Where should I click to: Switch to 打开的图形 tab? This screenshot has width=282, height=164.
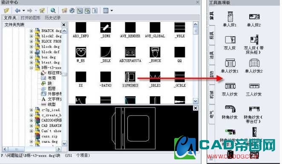[x=31, y=17]
